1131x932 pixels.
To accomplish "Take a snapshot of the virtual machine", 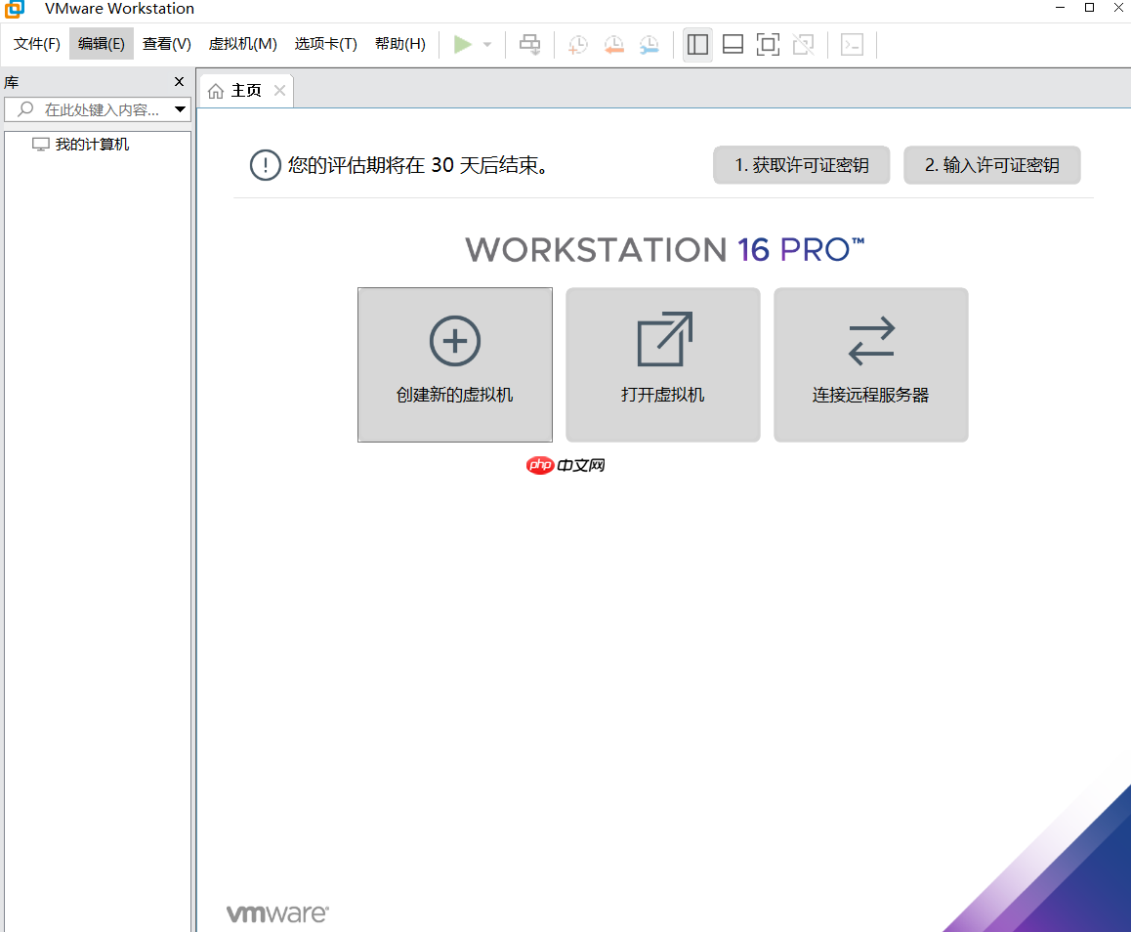I will coord(577,44).
